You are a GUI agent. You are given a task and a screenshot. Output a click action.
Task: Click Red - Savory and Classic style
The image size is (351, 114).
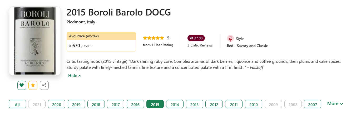[x=247, y=46]
